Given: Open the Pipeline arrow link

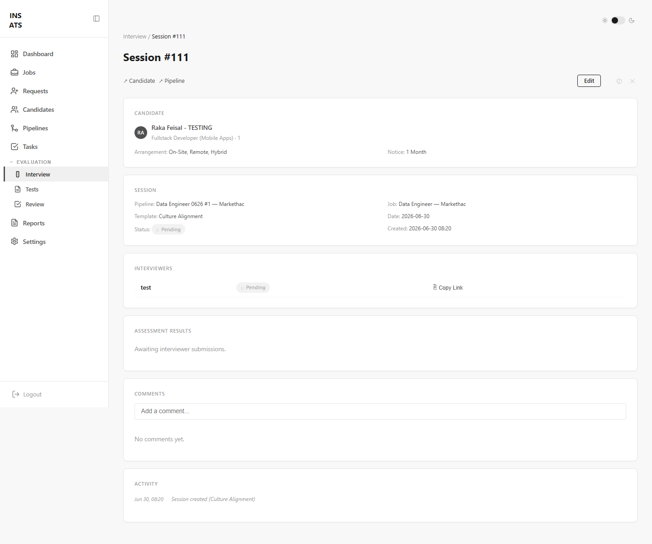Looking at the screenshot, I should [172, 81].
